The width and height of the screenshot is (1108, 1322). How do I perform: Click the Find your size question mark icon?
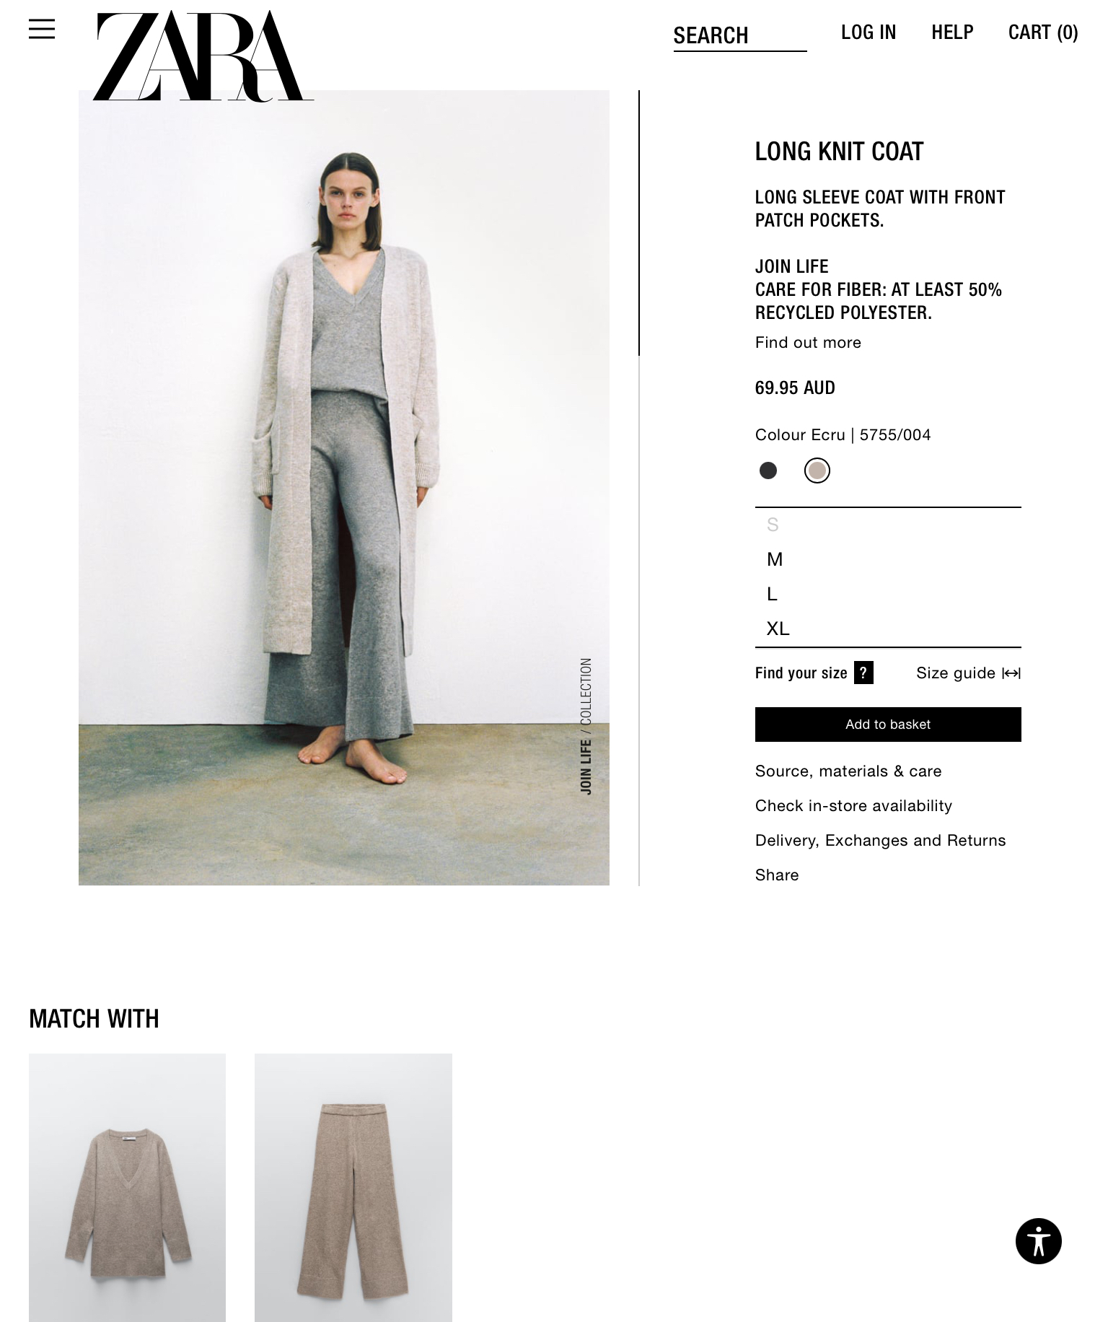click(x=863, y=673)
